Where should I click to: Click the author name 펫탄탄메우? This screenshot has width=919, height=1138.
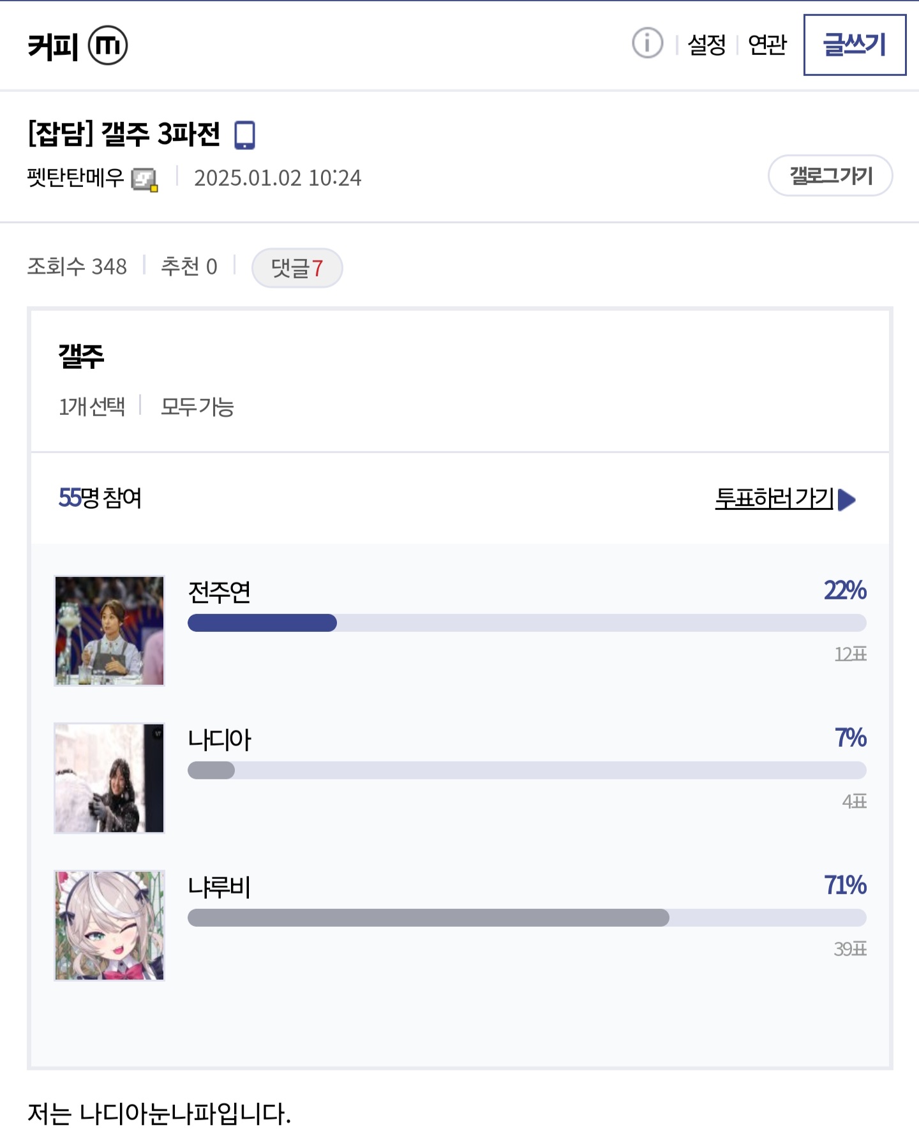(75, 177)
